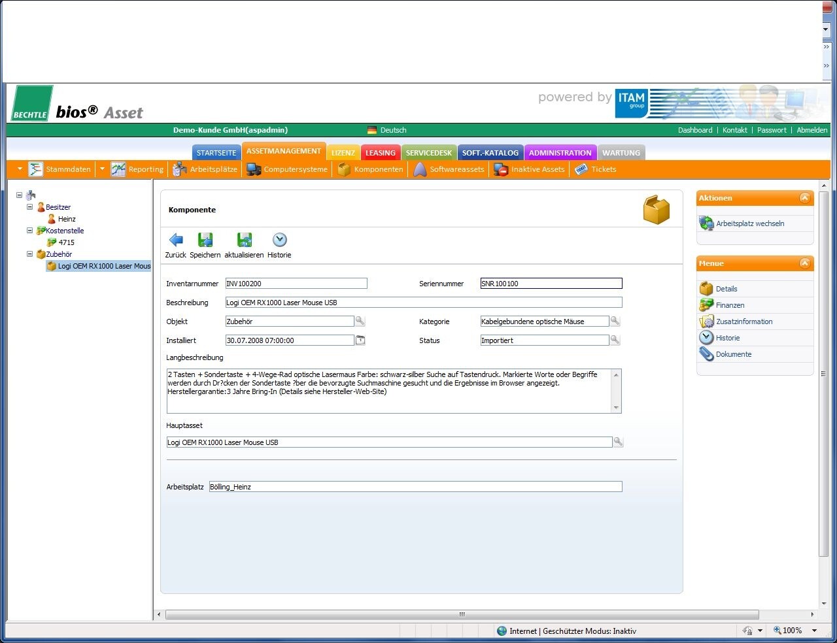Click the aktualisieren refresh icon
837x643 pixels.
244,240
